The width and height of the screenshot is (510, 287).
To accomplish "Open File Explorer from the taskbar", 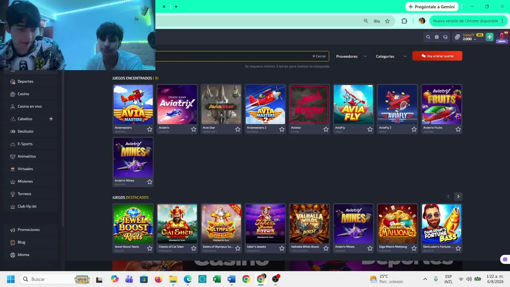I will 173,279.
